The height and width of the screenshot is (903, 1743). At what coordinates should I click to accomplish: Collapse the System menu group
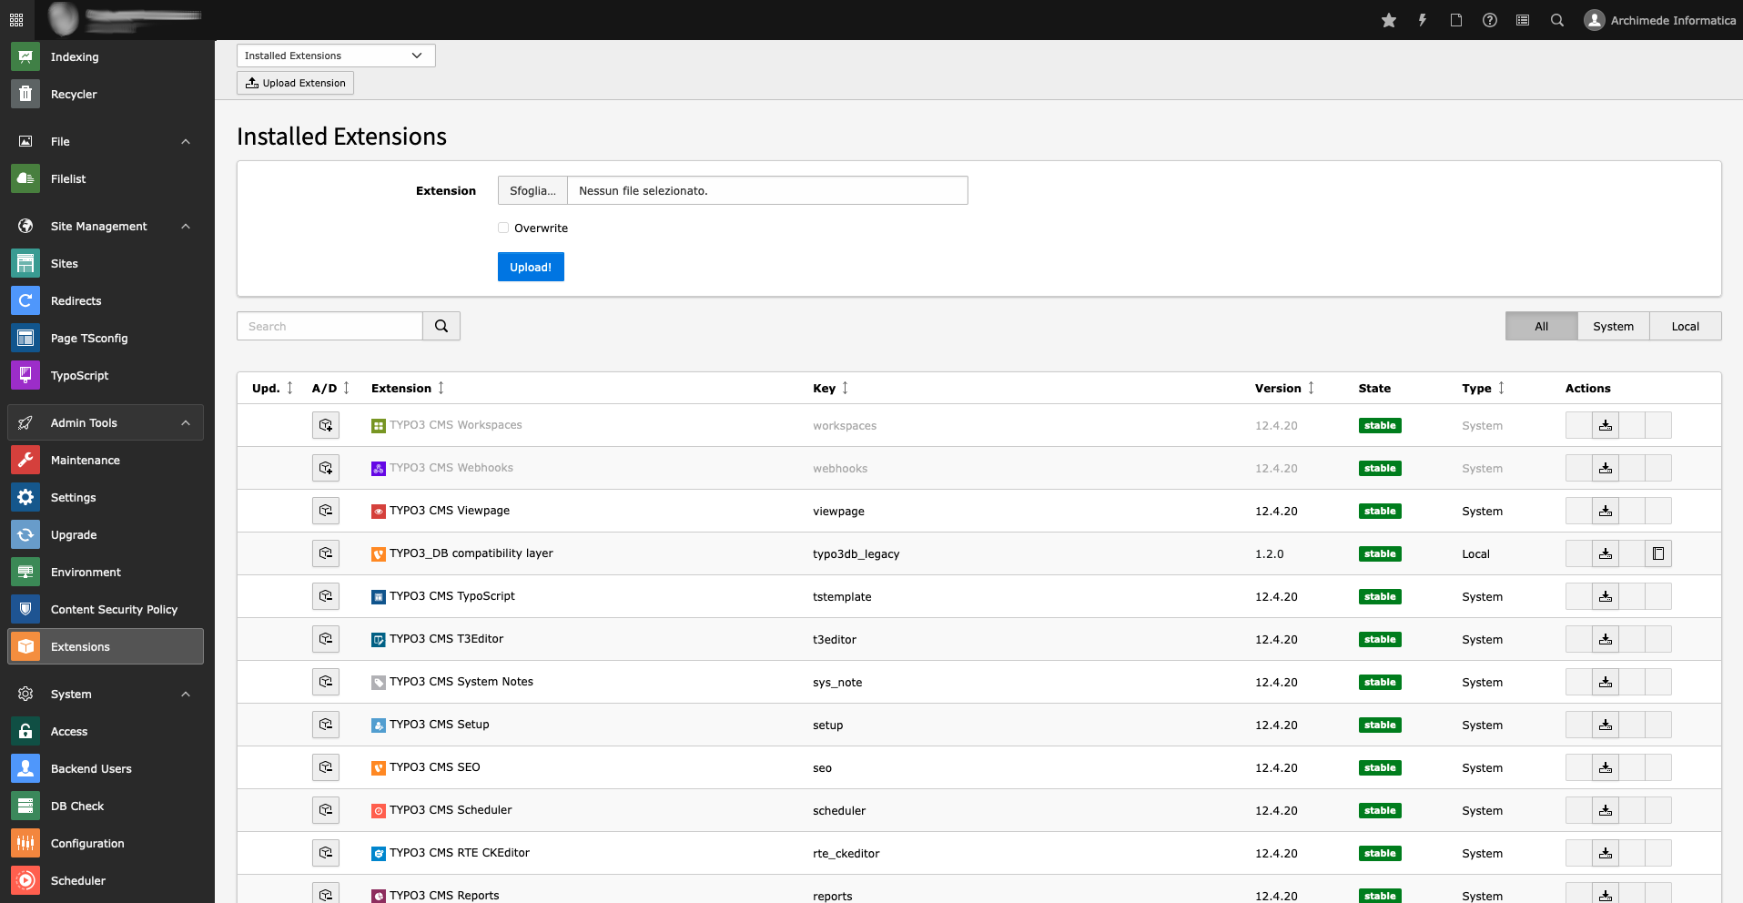[106, 694]
